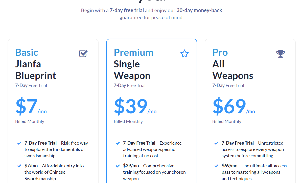Click the $69 /mo price
302x183 pixels.
coord(234,106)
